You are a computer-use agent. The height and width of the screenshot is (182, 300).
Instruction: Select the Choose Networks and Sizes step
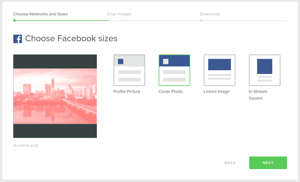(40, 14)
